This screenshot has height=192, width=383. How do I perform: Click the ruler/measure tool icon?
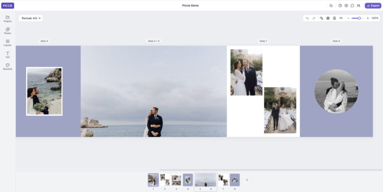point(322,18)
